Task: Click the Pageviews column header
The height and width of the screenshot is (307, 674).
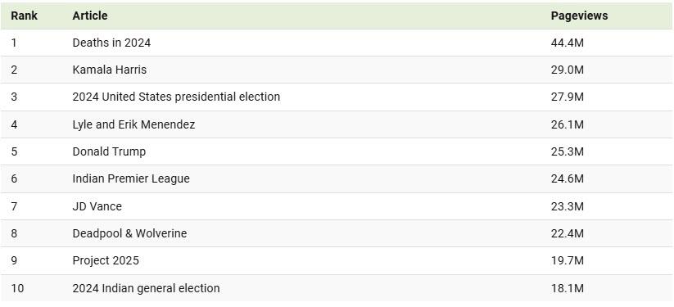Action: [579, 16]
